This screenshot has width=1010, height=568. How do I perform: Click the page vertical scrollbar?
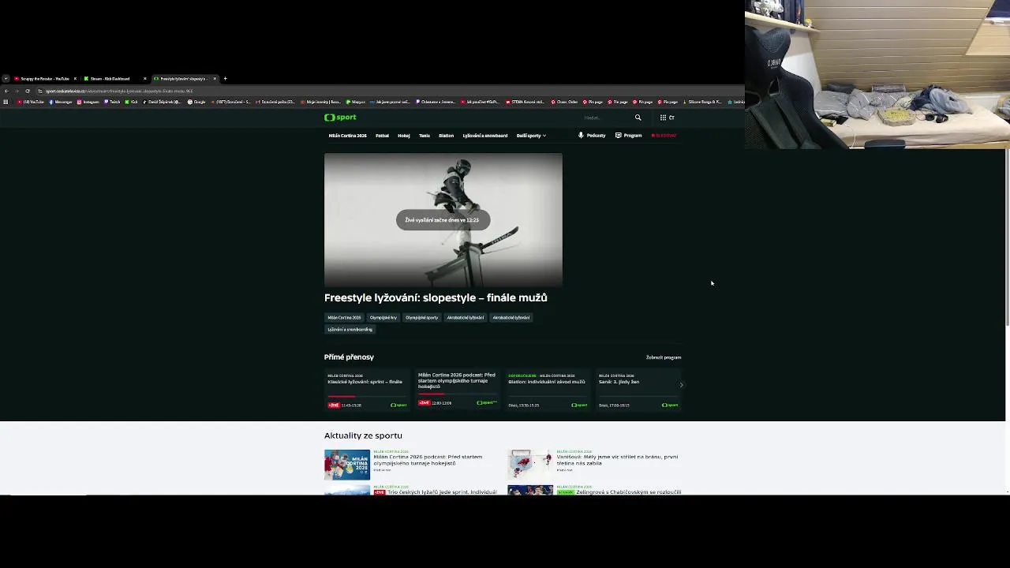1008,237
